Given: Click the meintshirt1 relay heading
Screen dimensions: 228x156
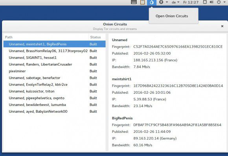Looking at the screenshot, I should click(x=121, y=79).
